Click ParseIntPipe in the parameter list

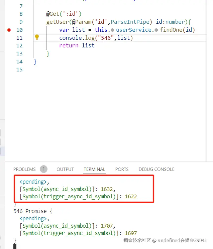coord(130,22)
